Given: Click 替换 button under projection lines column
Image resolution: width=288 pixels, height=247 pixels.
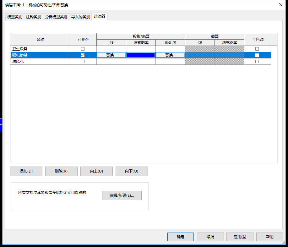Looking at the screenshot, I should [x=111, y=55].
